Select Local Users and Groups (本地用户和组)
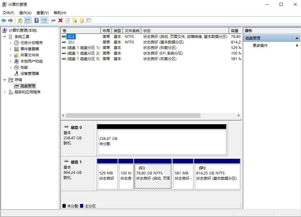 pyautogui.click(x=31, y=61)
